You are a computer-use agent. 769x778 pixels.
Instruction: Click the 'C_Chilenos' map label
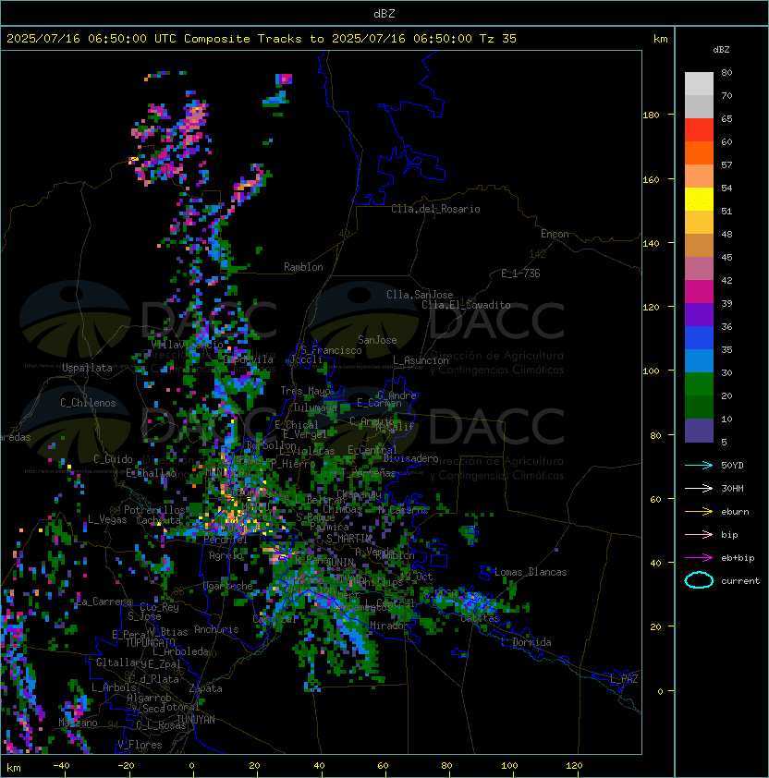click(x=88, y=403)
